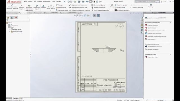Click the Элементы модели tool
180x101 pixels.
(21, 7)
